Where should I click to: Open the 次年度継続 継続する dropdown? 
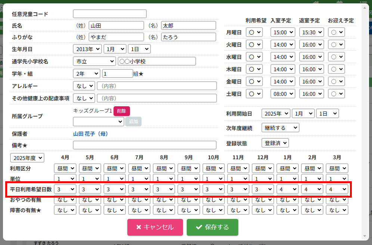[280, 128]
